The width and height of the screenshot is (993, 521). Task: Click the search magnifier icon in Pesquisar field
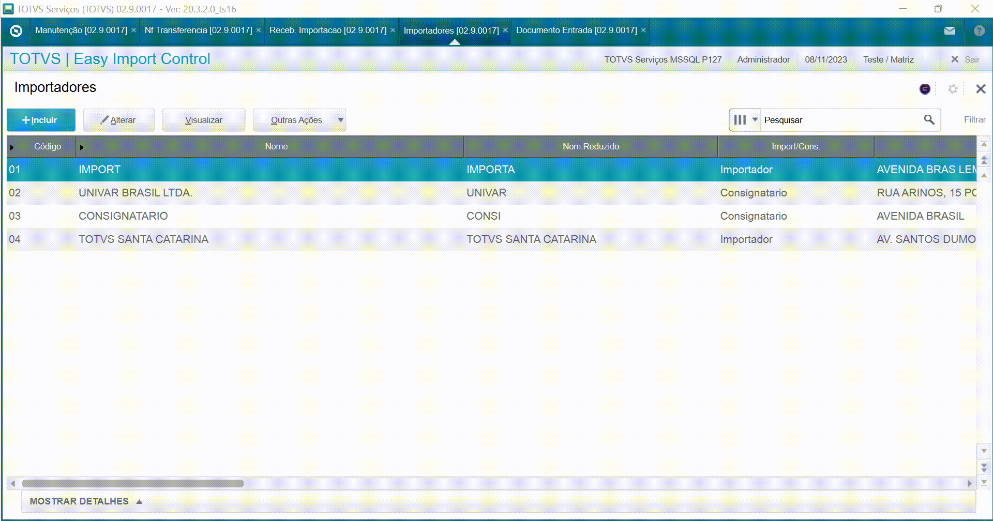coord(929,119)
